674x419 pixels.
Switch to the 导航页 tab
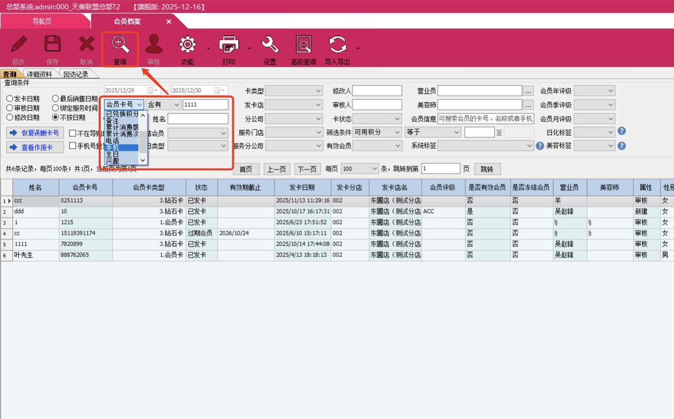click(x=42, y=21)
